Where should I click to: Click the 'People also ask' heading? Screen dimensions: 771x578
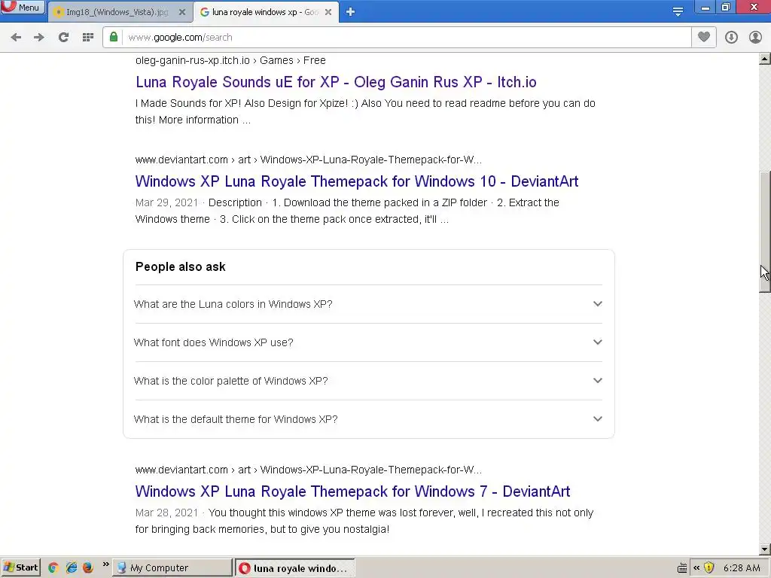coord(181,267)
